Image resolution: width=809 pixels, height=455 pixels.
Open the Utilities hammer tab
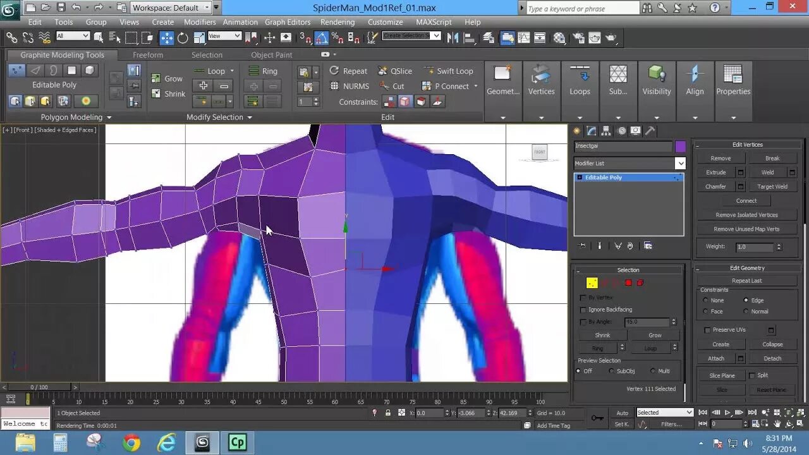click(x=650, y=131)
